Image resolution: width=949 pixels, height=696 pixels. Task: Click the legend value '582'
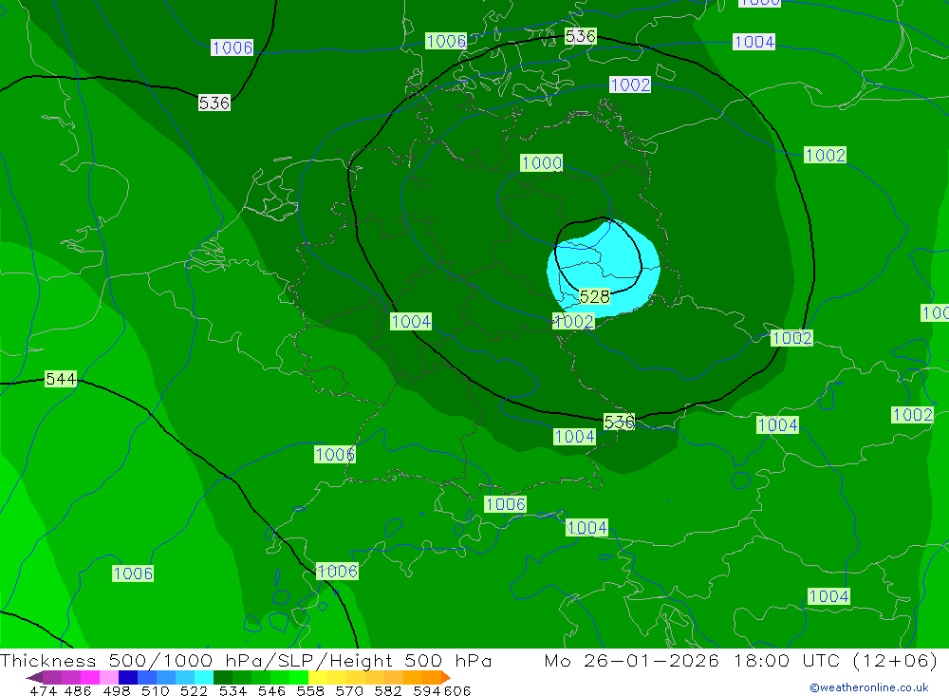pos(387,690)
